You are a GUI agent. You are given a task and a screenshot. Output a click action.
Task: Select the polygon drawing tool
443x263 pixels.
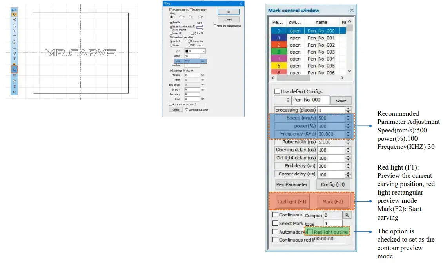click(14, 53)
